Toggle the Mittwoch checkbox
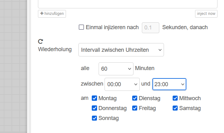224x133 pixels. [x=175, y=98]
